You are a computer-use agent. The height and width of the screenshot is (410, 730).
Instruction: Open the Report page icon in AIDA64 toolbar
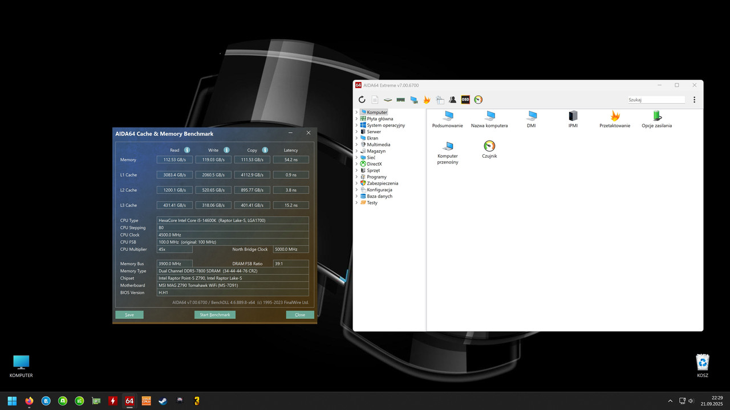(x=375, y=100)
